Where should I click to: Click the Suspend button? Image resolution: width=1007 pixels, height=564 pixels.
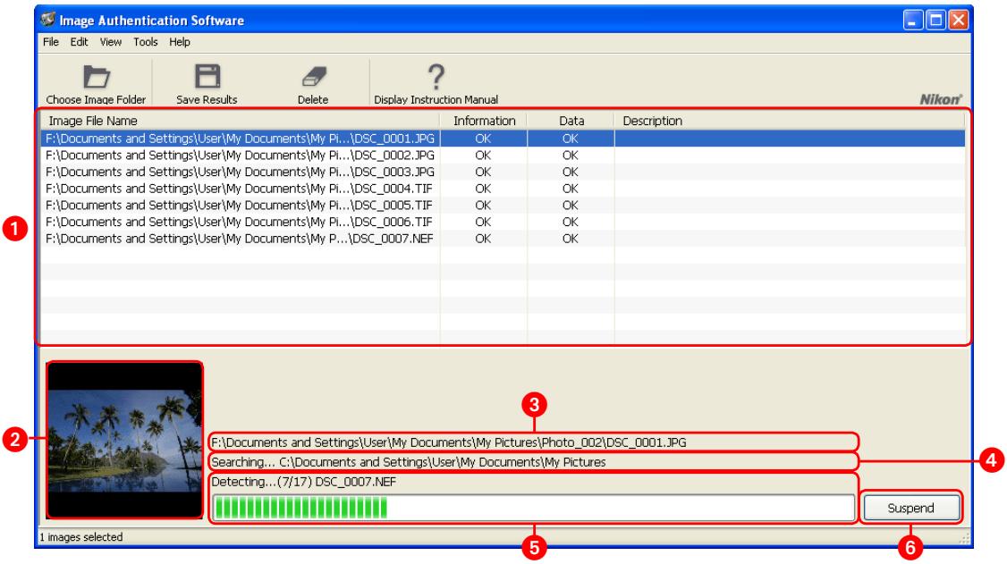pos(910,508)
